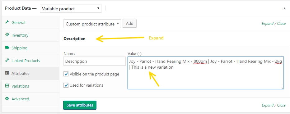Collapse Product Data panel with triangle icon
This screenshot has width=290, height=114.
(x=285, y=8)
